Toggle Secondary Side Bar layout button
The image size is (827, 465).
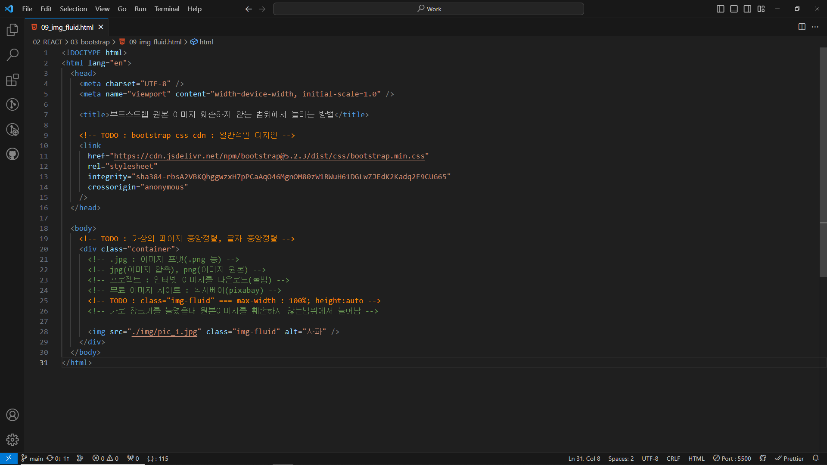point(747,9)
